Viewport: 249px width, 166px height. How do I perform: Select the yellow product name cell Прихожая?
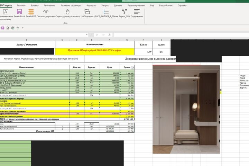(x=95, y=52)
